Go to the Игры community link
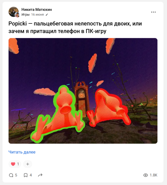This screenshot has height=185, width=167. tap(25, 15)
